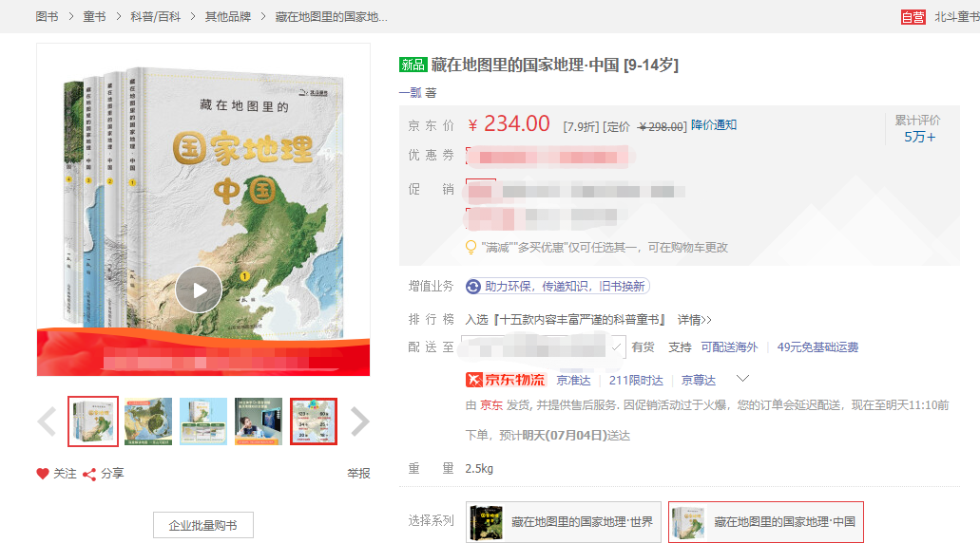Click the original price ¥298.00
Viewport: 980px width, 543px height.
click(662, 126)
